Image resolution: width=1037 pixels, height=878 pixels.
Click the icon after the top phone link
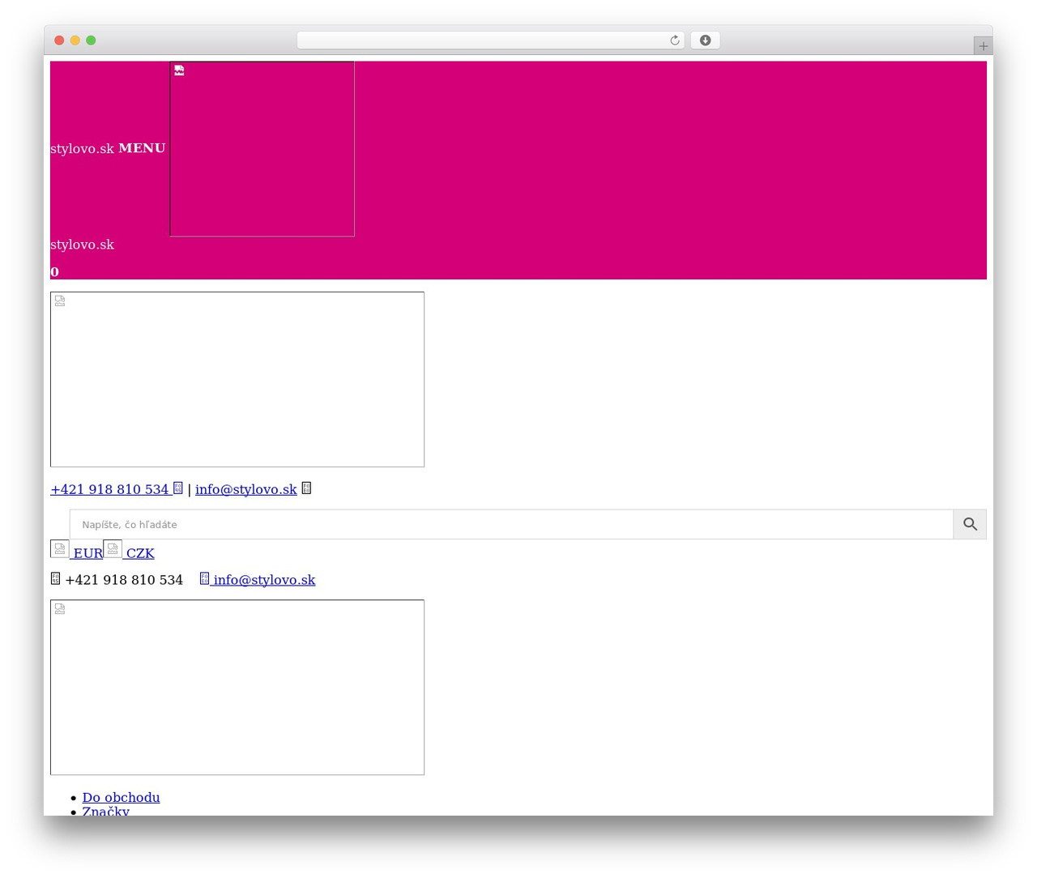178,488
